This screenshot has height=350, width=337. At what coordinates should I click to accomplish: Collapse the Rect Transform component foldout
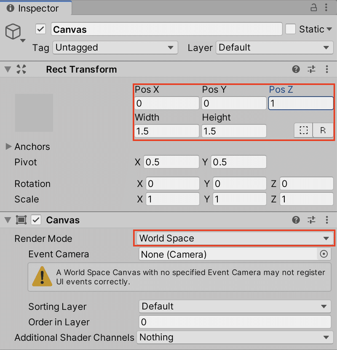(8, 69)
